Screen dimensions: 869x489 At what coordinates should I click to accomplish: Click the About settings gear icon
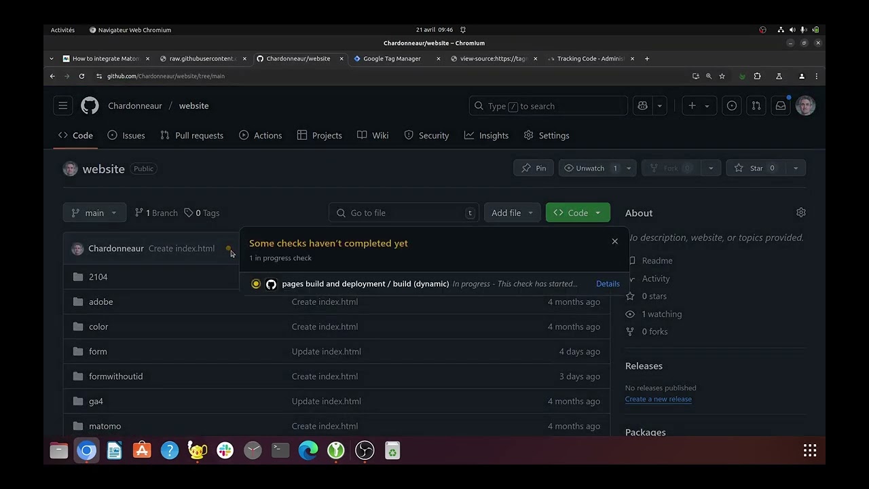(801, 213)
